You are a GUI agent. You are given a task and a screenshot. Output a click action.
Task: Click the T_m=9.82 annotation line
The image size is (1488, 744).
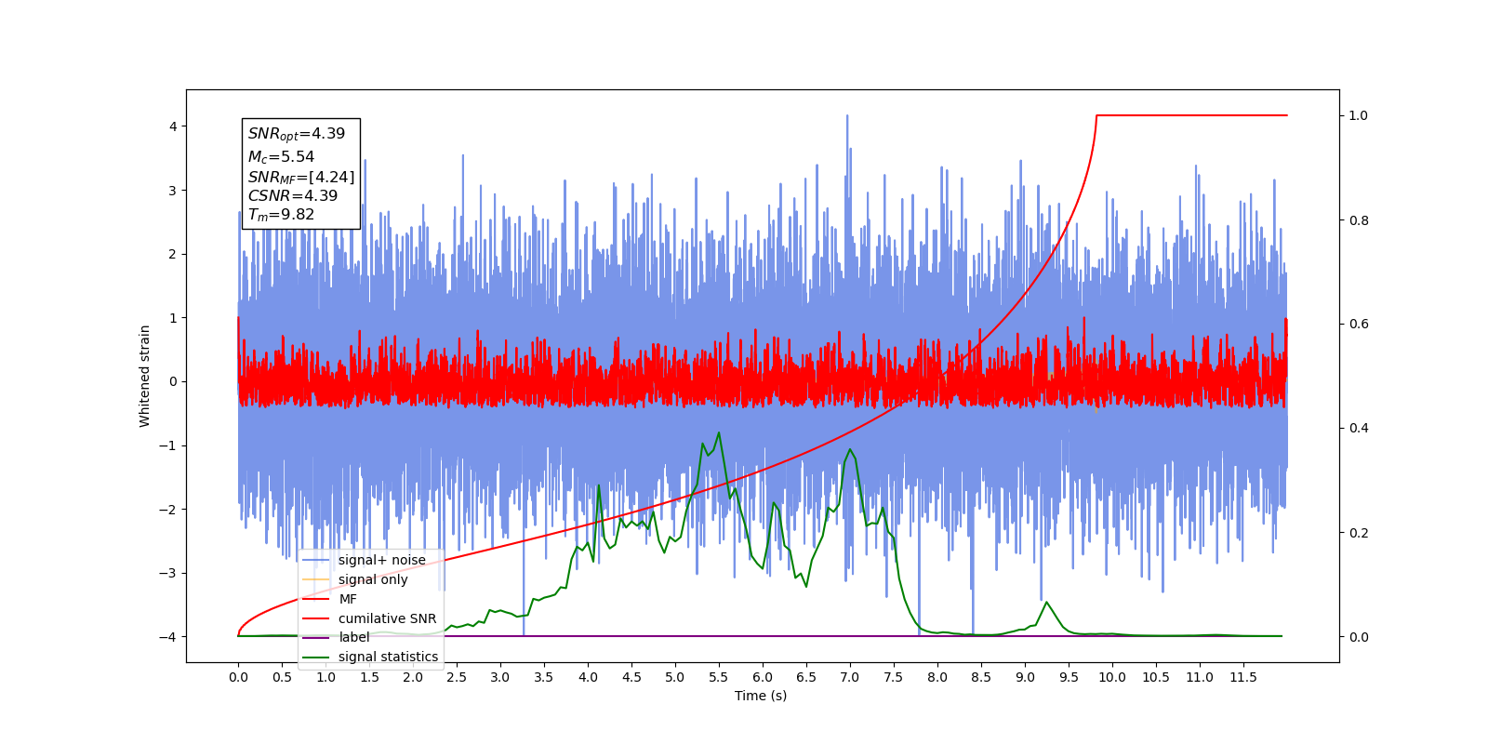(281, 215)
